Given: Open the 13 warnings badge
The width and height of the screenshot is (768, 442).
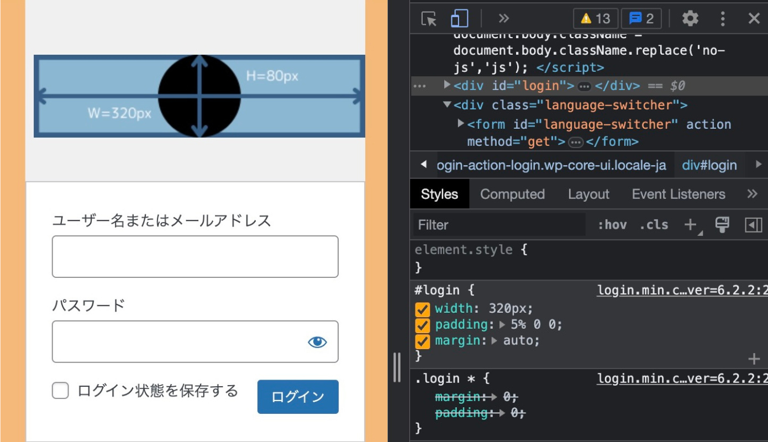Looking at the screenshot, I should tap(596, 19).
